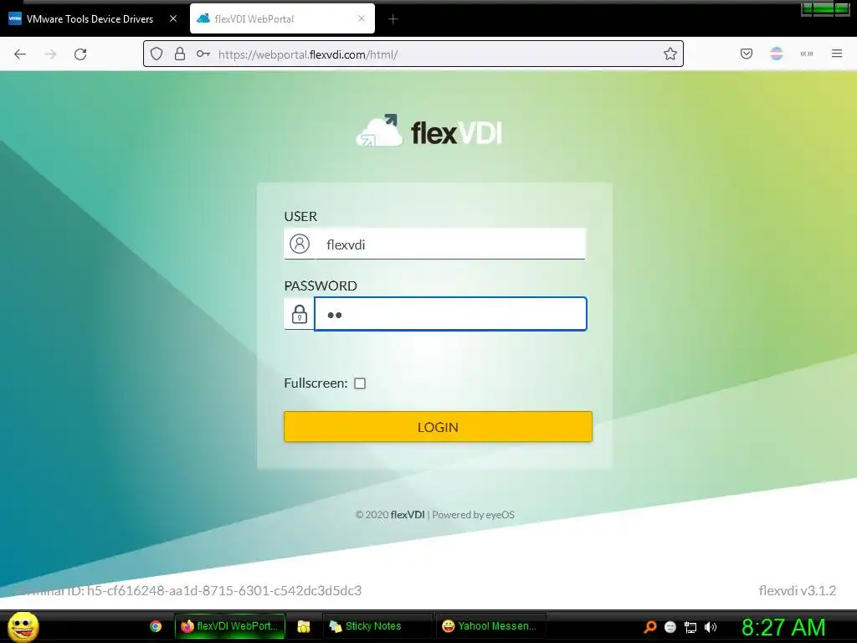The width and height of the screenshot is (857, 643).
Task: Click the yellow LOGIN button
Action: [x=438, y=426]
